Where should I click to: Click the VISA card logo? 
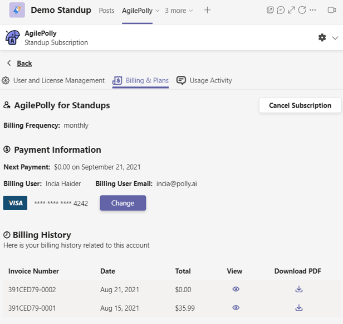tap(16, 203)
